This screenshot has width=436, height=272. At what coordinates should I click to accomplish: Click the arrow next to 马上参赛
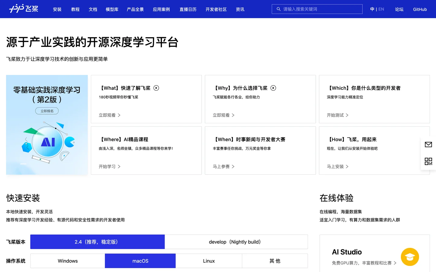pyautogui.click(x=233, y=167)
